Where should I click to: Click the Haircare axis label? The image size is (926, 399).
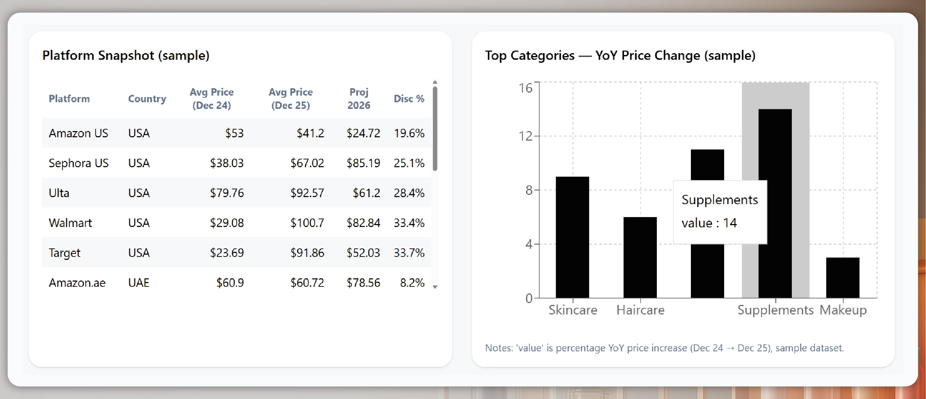pyautogui.click(x=640, y=310)
